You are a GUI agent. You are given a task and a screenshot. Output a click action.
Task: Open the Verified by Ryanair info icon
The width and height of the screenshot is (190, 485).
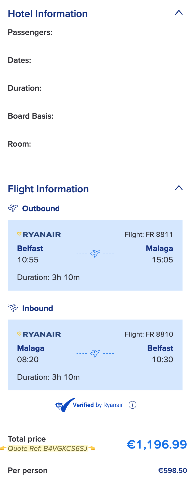133,405
